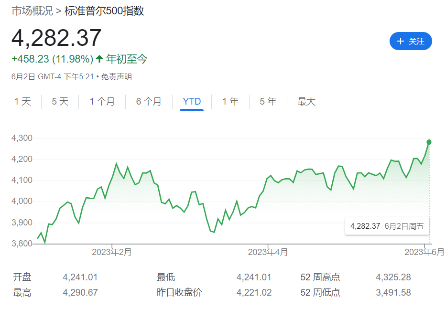
Task: Click the chart tooltip showing 6月2日周五
Action: 387,226
